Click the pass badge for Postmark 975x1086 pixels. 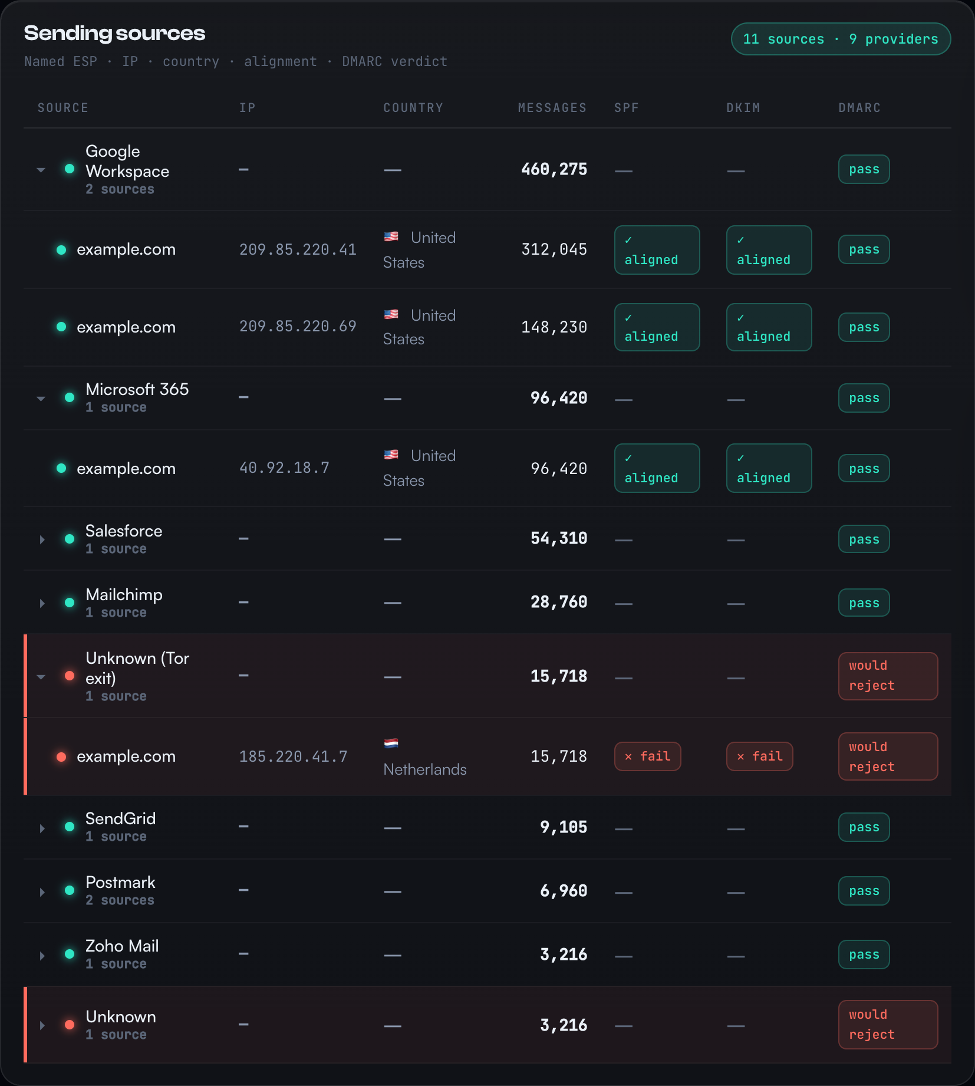click(864, 891)
